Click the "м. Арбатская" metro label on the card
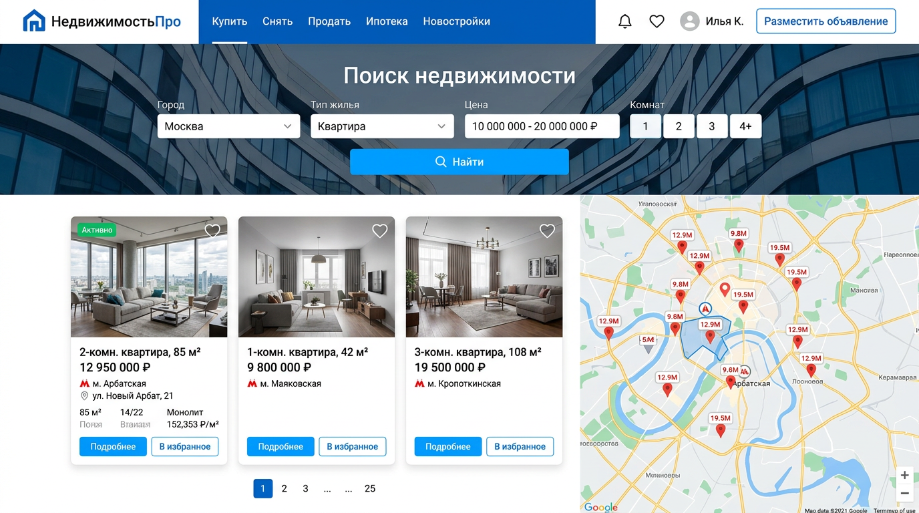919x513 pixels. point(120,384)
